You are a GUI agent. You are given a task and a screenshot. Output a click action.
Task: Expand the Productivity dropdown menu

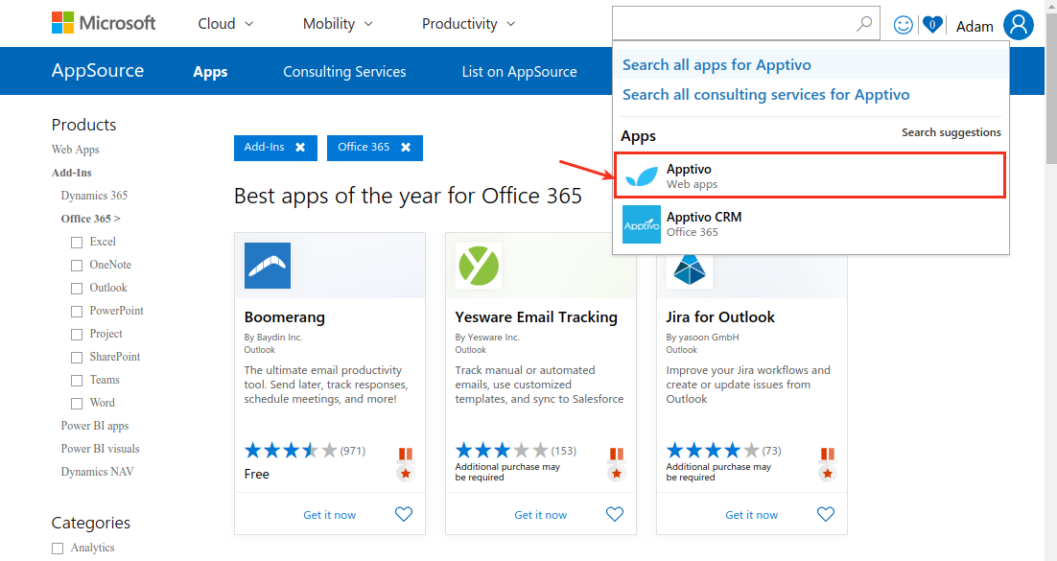point(468,24)
